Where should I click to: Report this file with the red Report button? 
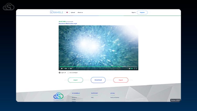pos(121,80)
